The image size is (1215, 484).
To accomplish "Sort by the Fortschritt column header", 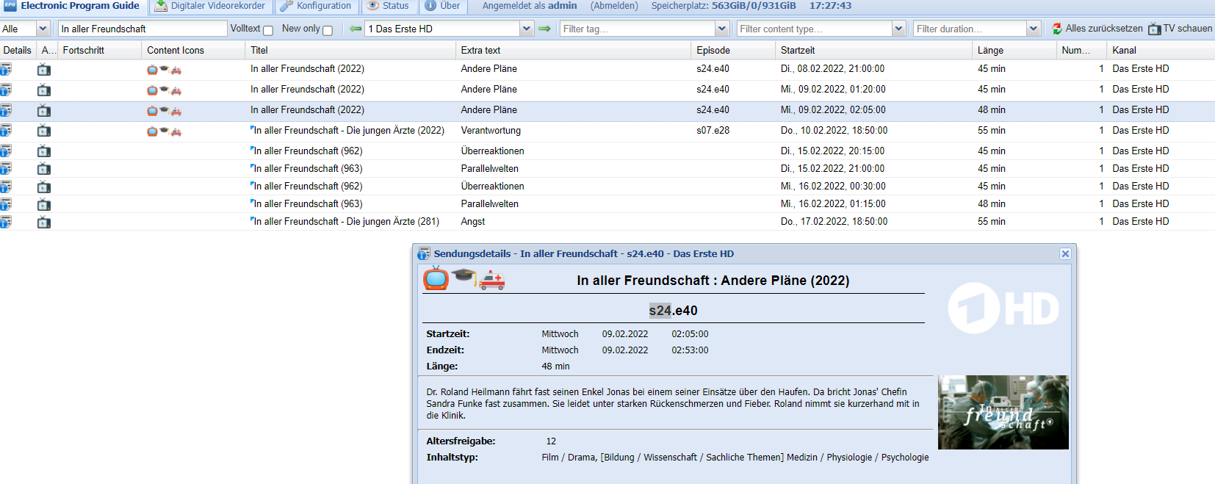I will click(100, 50).
